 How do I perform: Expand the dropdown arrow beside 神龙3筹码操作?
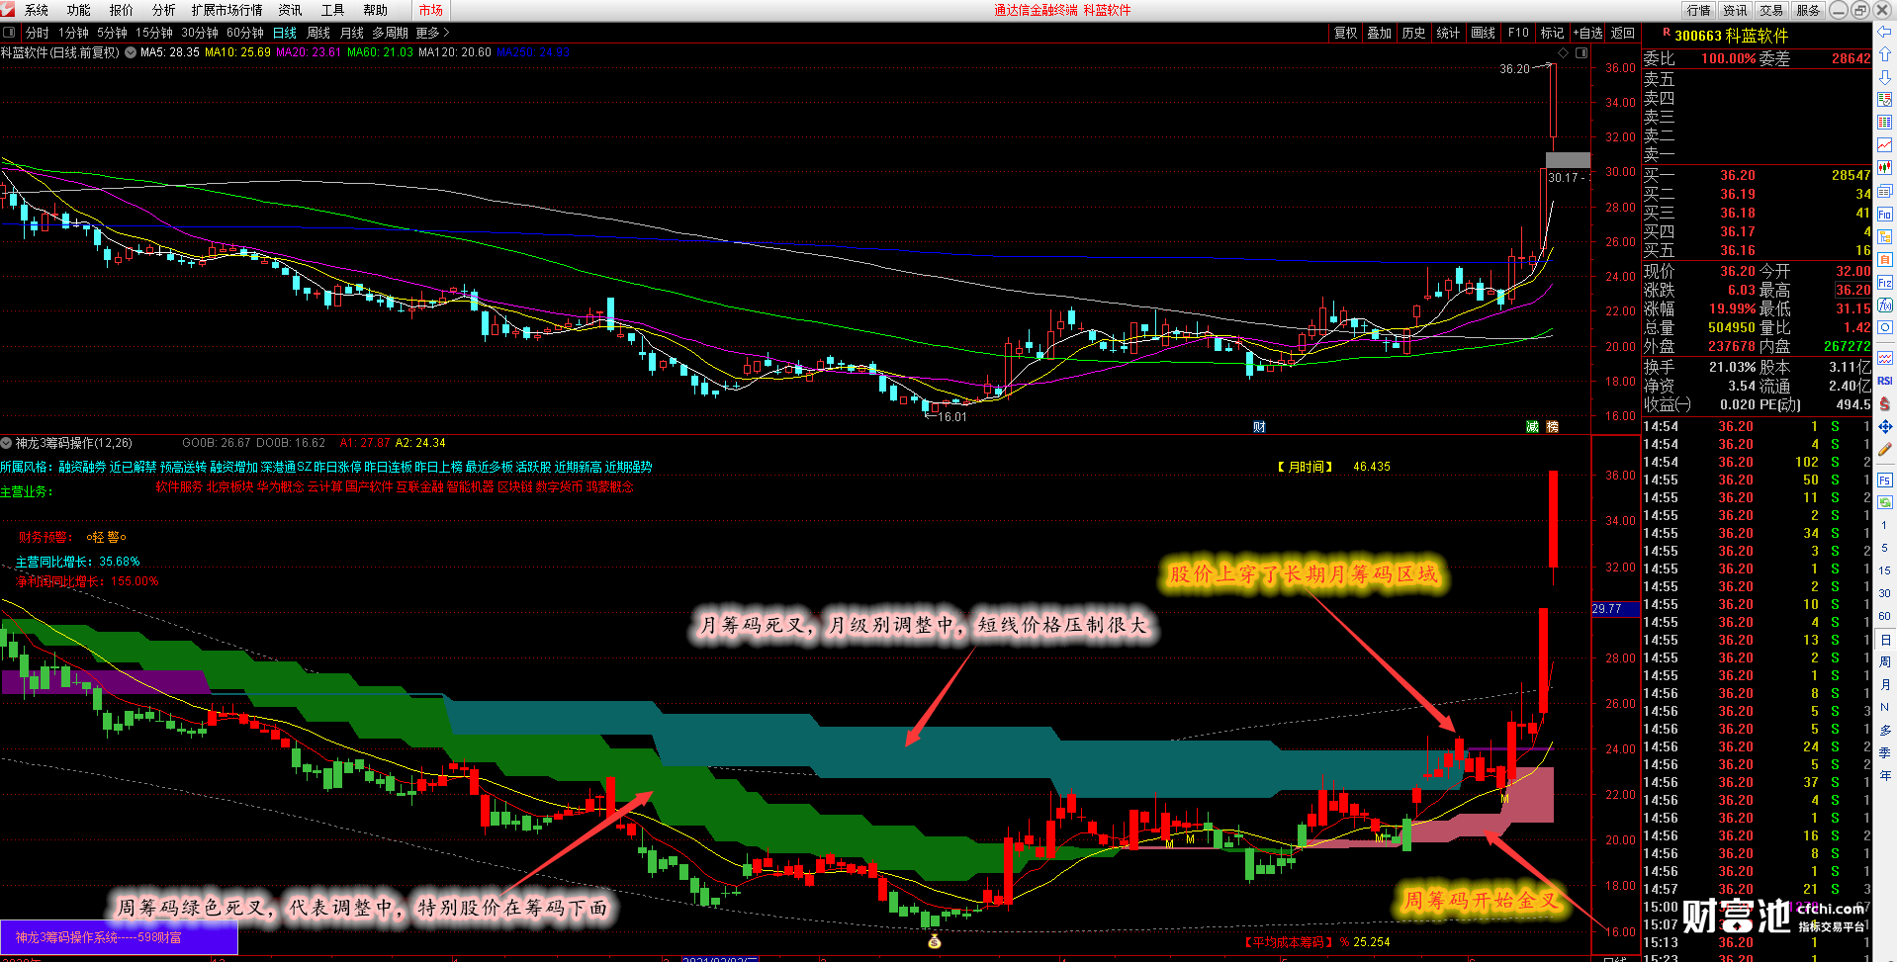click(6, 443)
